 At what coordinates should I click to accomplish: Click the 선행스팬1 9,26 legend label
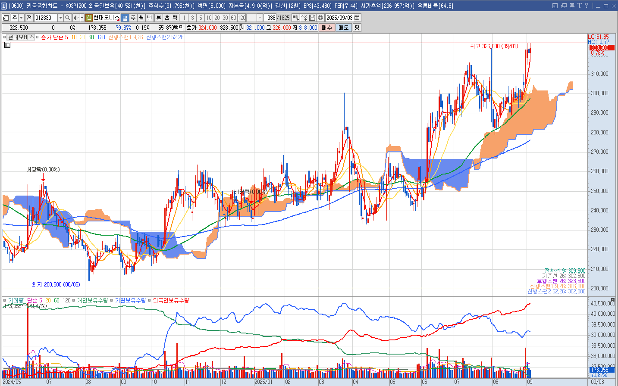tap(125, 37)
